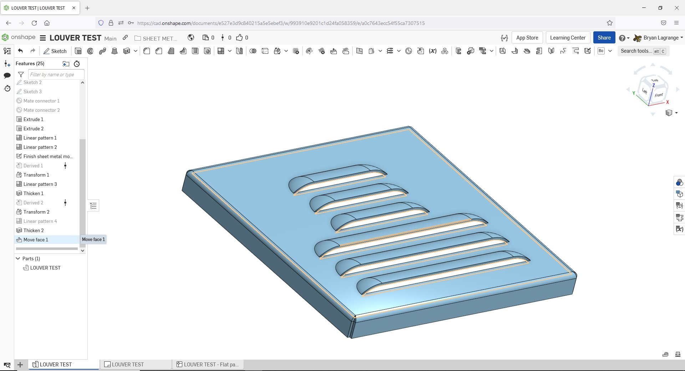685x371 pixels.
Task: Click the Undo arrow
Action: point(20,51)
